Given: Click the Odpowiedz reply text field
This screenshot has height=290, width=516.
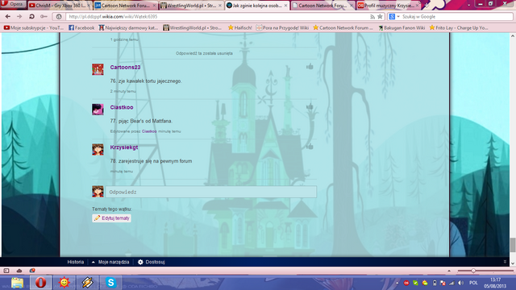Looking at the screenshot, I should pyautogui.click(x=211, y=192).
